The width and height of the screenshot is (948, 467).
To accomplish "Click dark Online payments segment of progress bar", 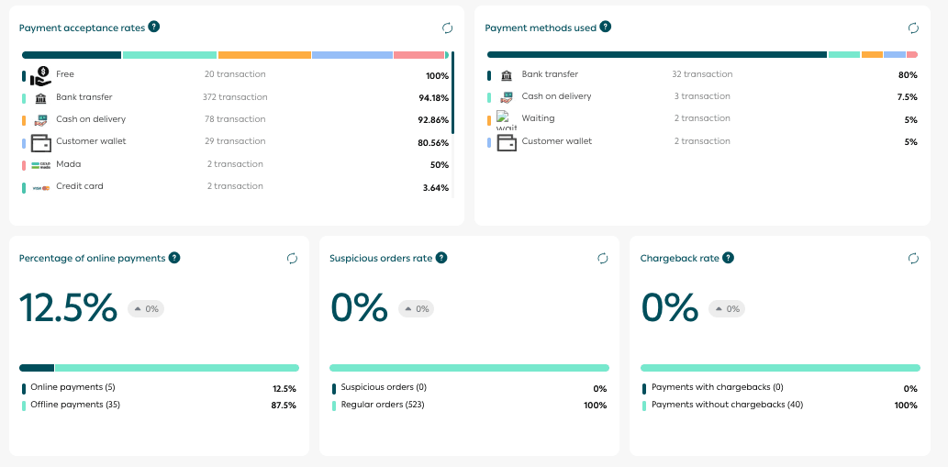I will 37,368.
